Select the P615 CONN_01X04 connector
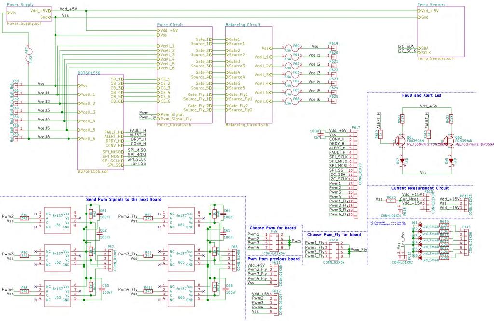494x321 pixels. click(429, 201)
